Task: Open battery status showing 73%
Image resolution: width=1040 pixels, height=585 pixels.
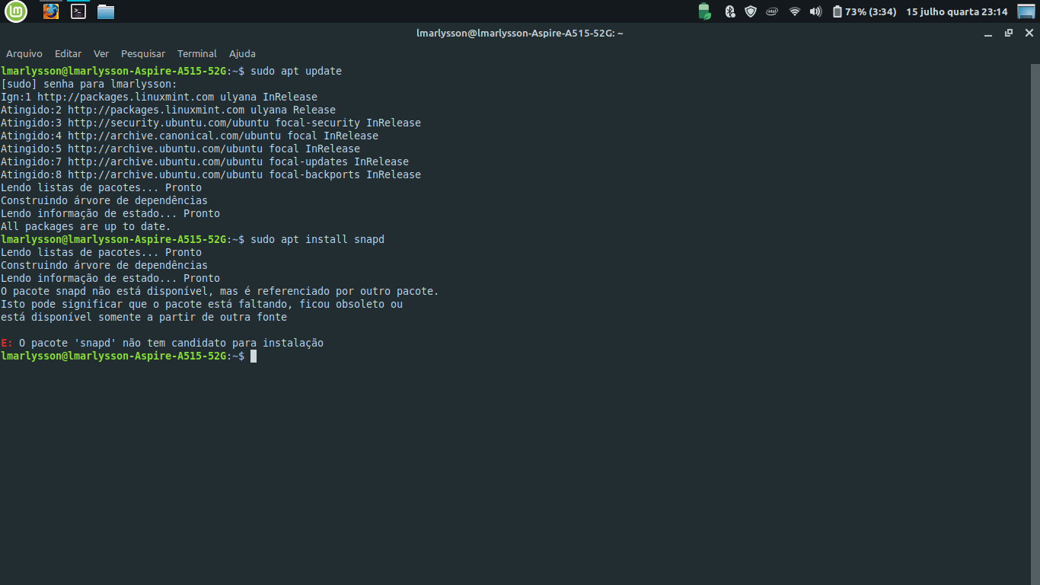Action: (x=864, y=11)
